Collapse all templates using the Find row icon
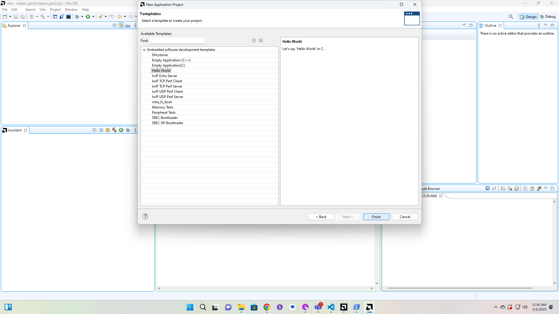Image resolution: width=559 pixels, height=314 pixels. click(x=254, y=41)
